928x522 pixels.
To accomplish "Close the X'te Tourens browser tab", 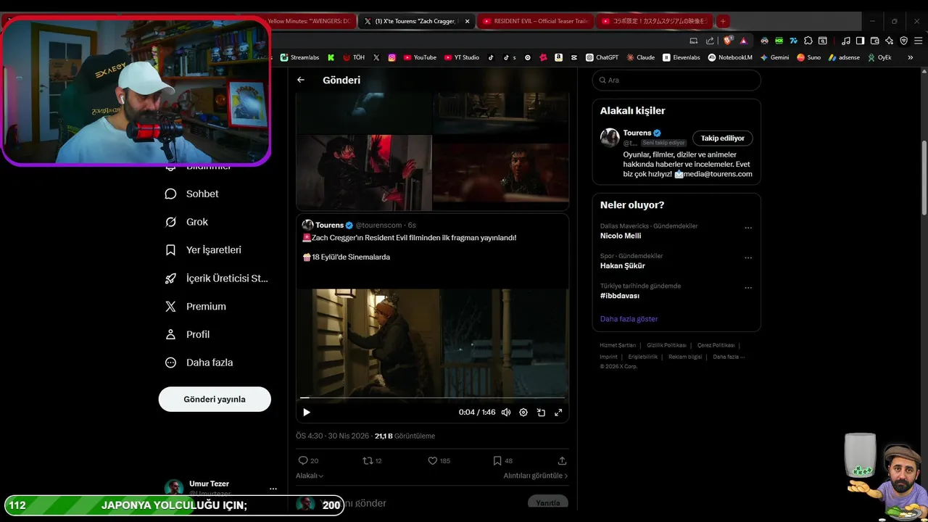I will 467,21.
